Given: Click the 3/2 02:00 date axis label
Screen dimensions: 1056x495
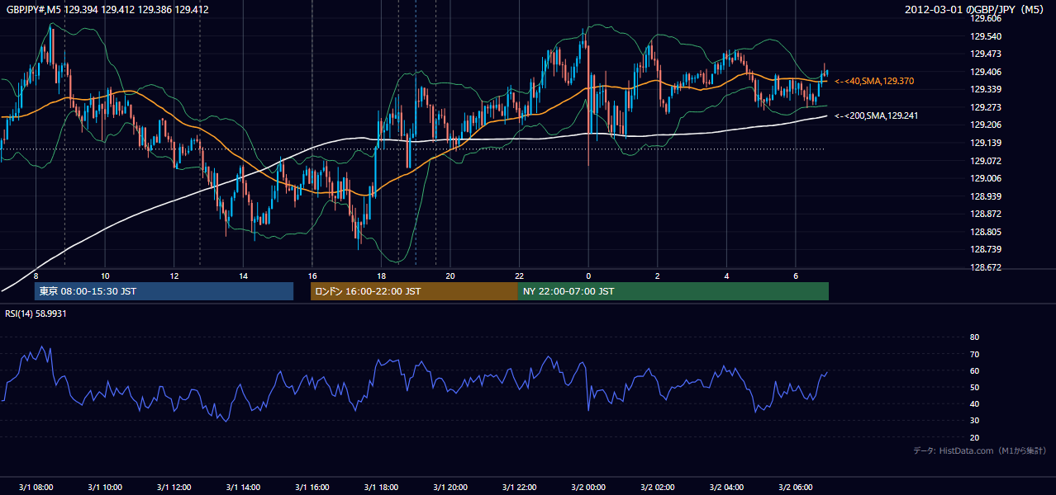Looking at the screenshot, I should (657, 487).
